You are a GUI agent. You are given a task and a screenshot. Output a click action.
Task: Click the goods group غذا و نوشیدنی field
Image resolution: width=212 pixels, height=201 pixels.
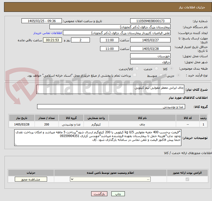pos(111,107)
